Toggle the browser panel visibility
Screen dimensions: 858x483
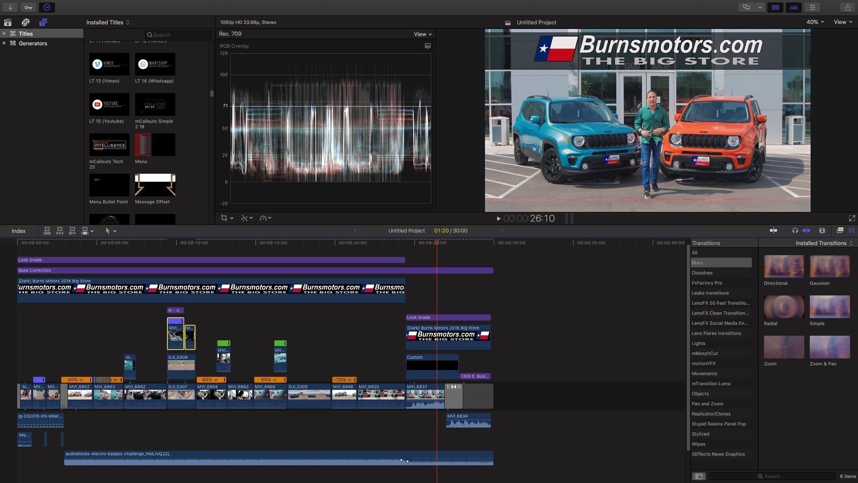(x=775, y=7)
